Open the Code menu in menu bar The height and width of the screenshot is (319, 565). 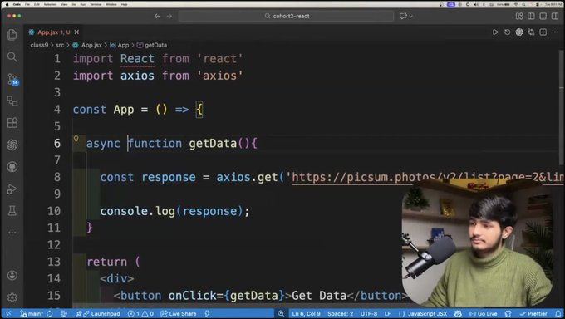tap(17, 4)
